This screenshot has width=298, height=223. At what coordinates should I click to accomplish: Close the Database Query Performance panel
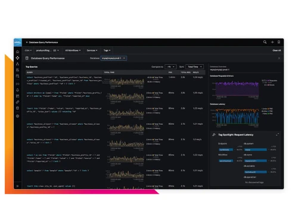[279, 58]
